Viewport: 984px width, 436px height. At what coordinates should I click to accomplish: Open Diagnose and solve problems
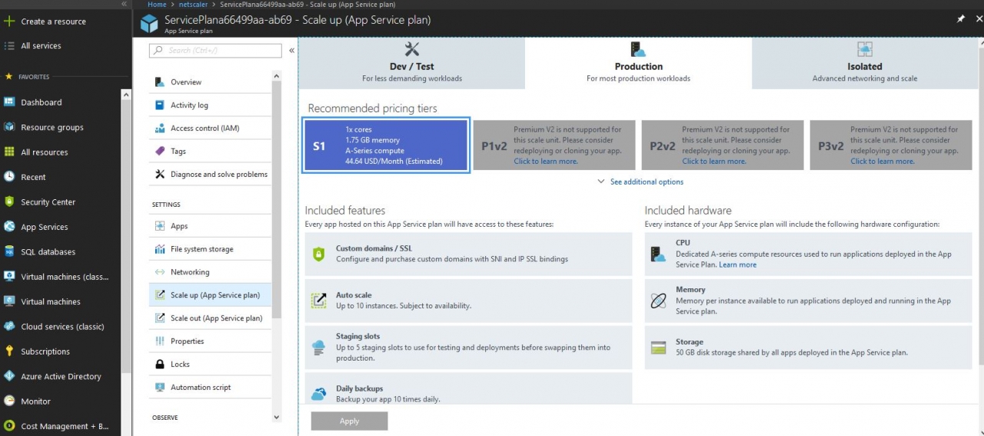(210, 175)
